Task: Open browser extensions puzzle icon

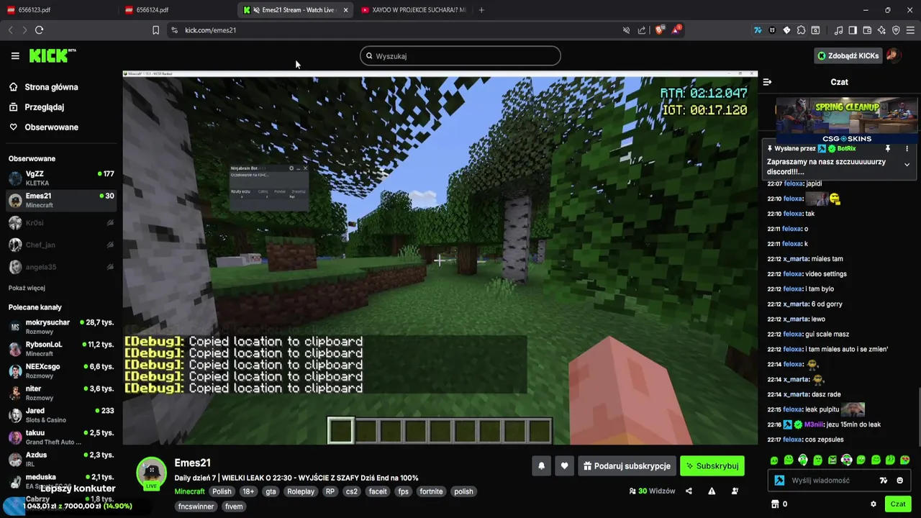Action: click(801, 30)
